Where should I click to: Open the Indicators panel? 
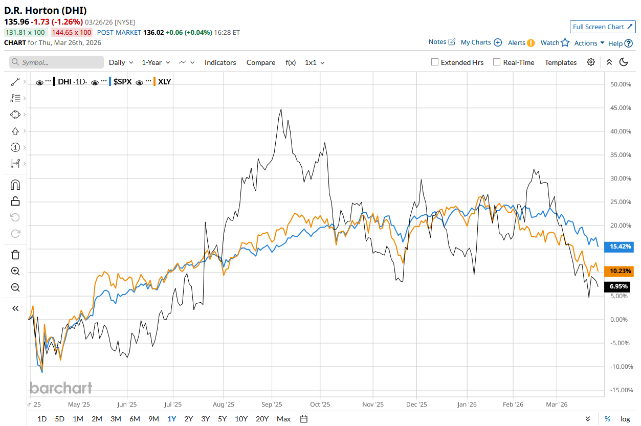click(x=220, y=62)
